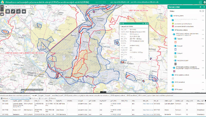This screenshot has height=117, width=206.
Task: Open options menu for ochranna_pasma layer
Action: click(203, 16)
